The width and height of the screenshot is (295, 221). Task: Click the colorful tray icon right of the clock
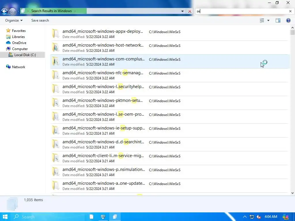coord(285,217)
